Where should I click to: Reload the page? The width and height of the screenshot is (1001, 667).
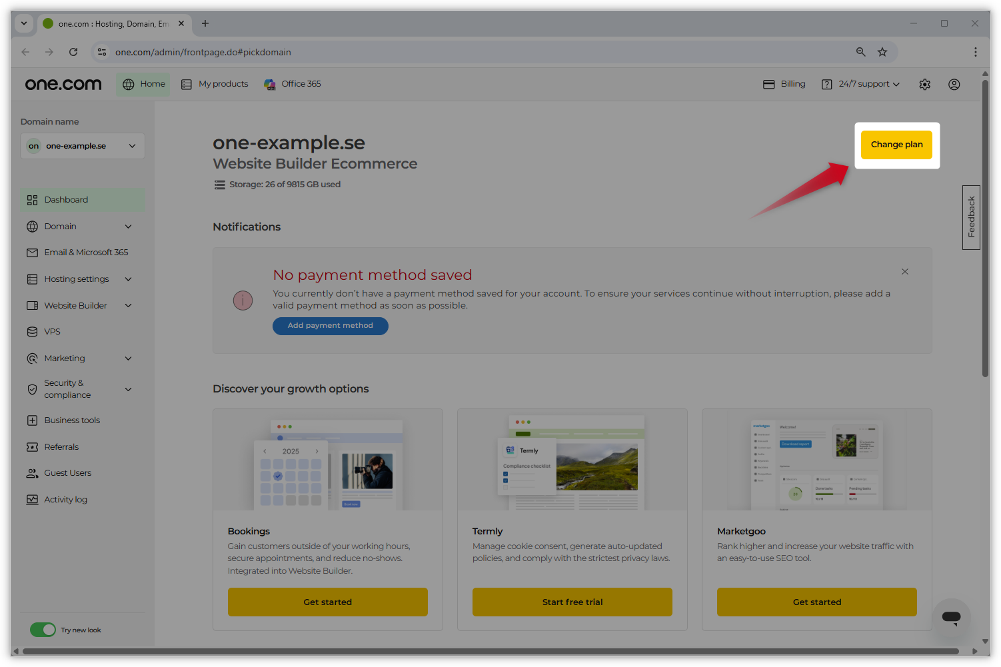click(73, 52)
